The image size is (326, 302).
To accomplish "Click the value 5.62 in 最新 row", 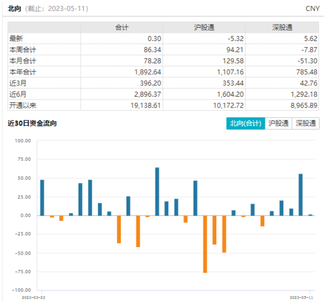I will pyautogui.click(x=311, y=38).
